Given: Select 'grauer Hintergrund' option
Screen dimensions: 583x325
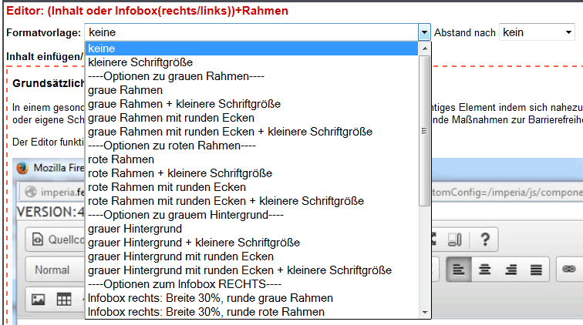Looking at the screenshot, I should (251, 229).
